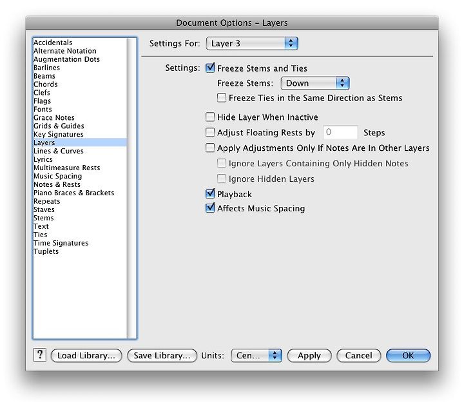
Task: Open the Clefs options
Action: point(80,93)
